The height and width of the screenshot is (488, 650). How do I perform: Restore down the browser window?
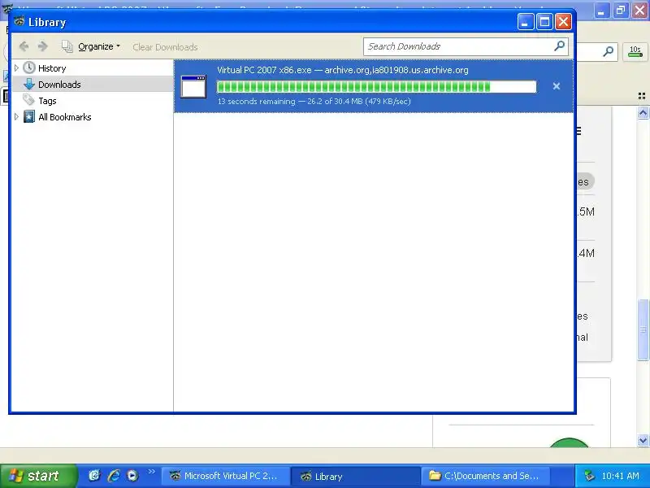pos(621,10)
